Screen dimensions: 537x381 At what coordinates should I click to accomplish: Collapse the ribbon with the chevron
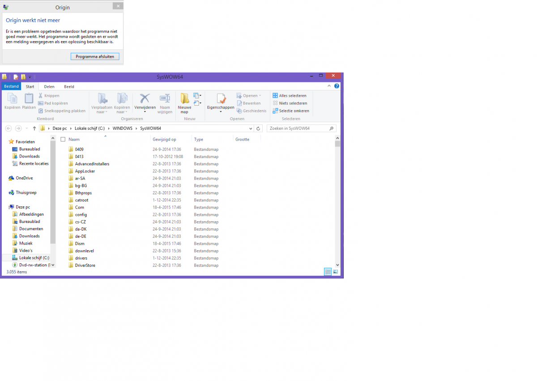click(x=330, y=86)
